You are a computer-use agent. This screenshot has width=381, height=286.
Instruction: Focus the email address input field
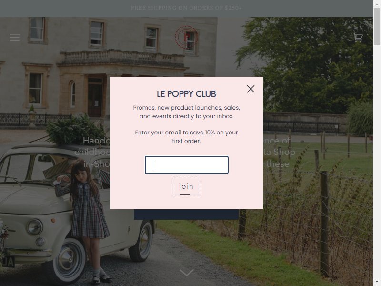pos(187,165)
